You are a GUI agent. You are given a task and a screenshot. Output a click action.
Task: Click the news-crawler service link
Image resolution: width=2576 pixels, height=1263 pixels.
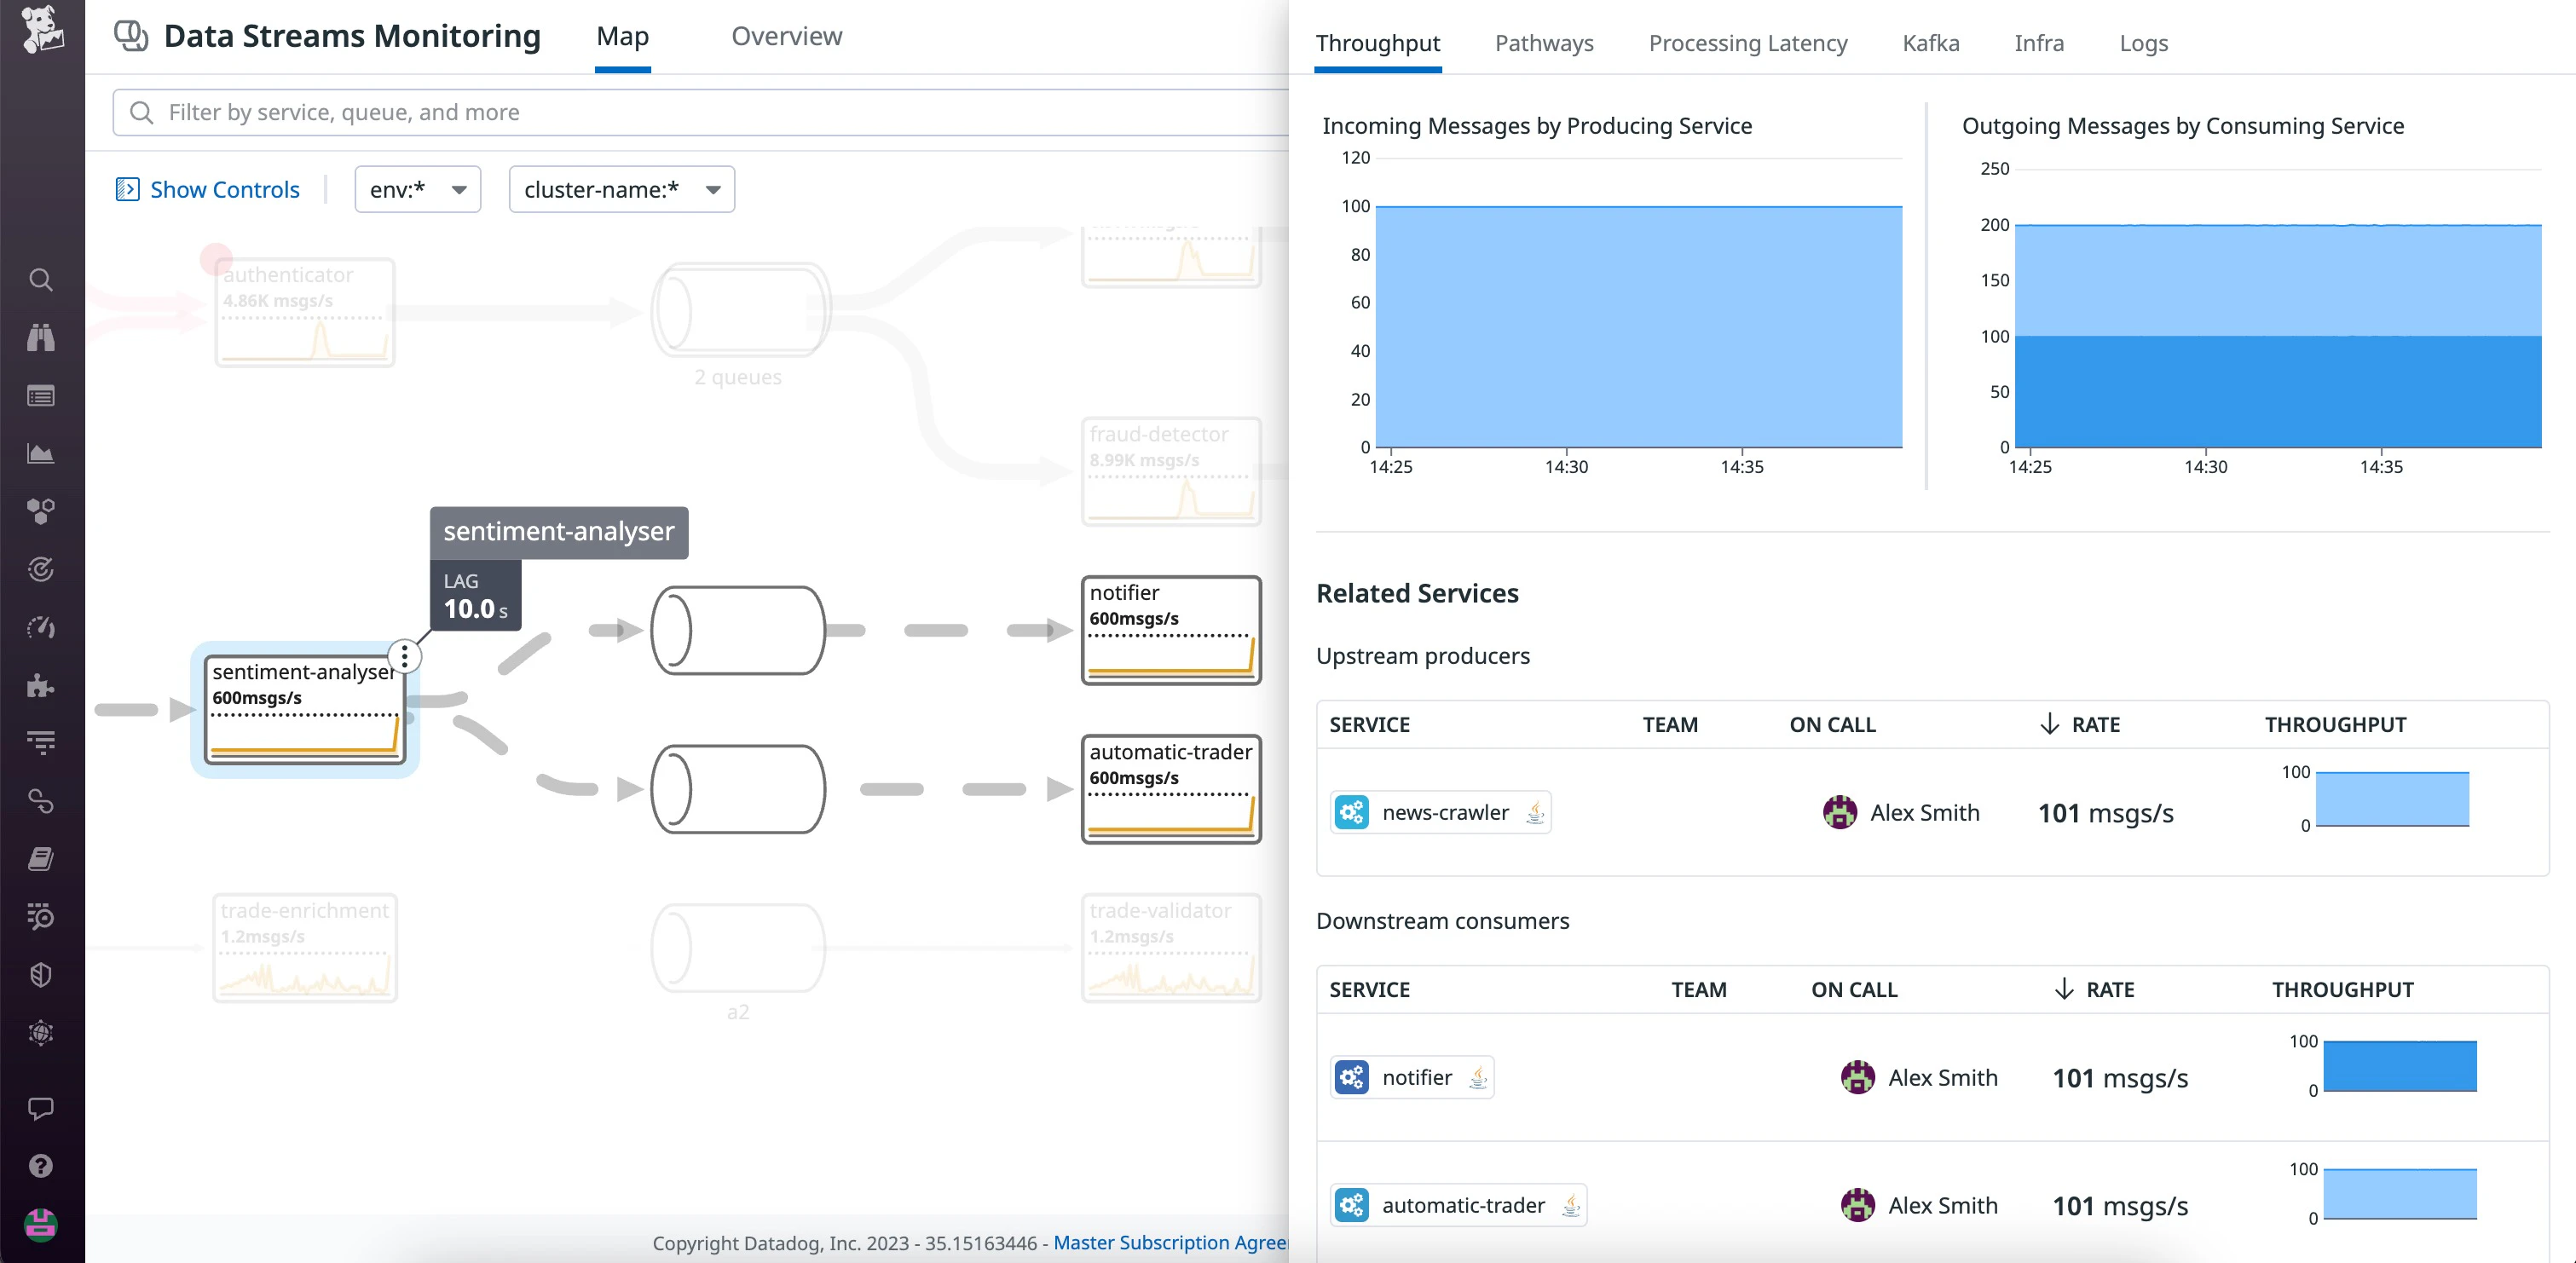click(x=1444, y=812)
